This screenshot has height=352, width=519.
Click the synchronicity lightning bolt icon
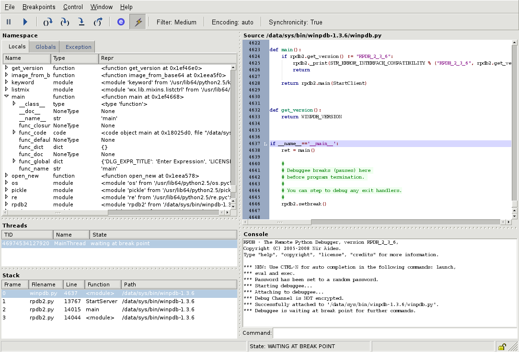(x=138, y=22)
